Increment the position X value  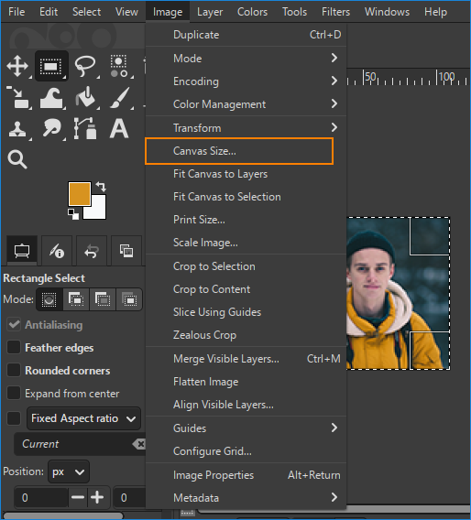click(97, 497)
